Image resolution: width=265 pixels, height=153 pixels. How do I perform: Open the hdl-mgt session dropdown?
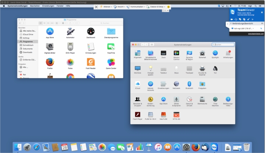[253, 28]
